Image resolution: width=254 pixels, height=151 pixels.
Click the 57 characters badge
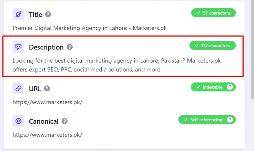click(213, 13)
